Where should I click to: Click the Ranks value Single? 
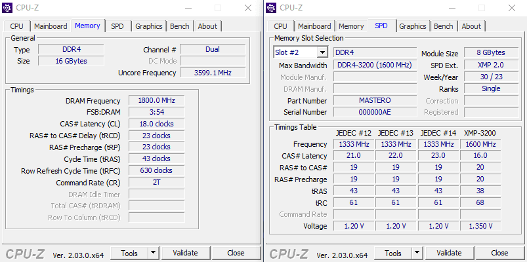pyautogui.click(x=491, y=88)
